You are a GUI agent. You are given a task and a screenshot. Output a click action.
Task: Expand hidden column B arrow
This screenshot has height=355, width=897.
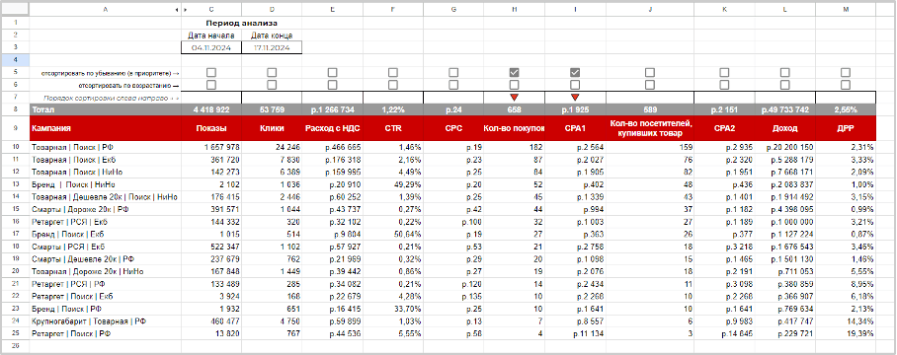pos(185,10)
